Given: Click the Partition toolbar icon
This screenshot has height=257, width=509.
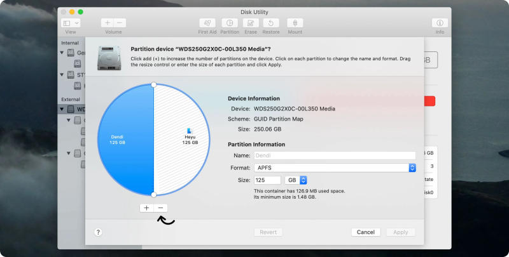Looking at the screenshot, I should point(230,23).
